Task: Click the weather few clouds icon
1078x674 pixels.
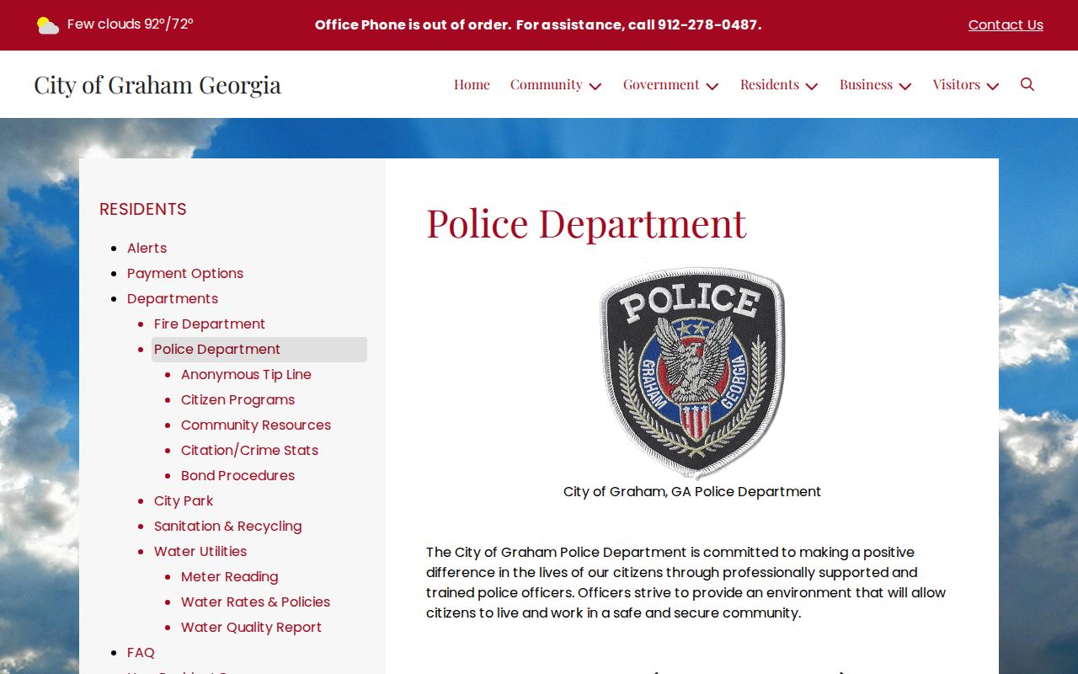Action: click(x=48, y=25)
